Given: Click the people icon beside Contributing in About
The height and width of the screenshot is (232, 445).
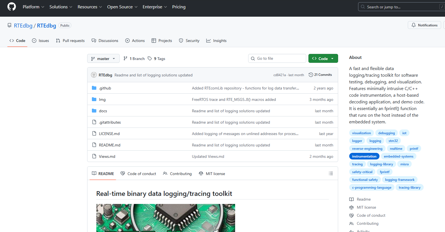Looking at the screenshot, I should pyautogui.click(x=351, y=223).
